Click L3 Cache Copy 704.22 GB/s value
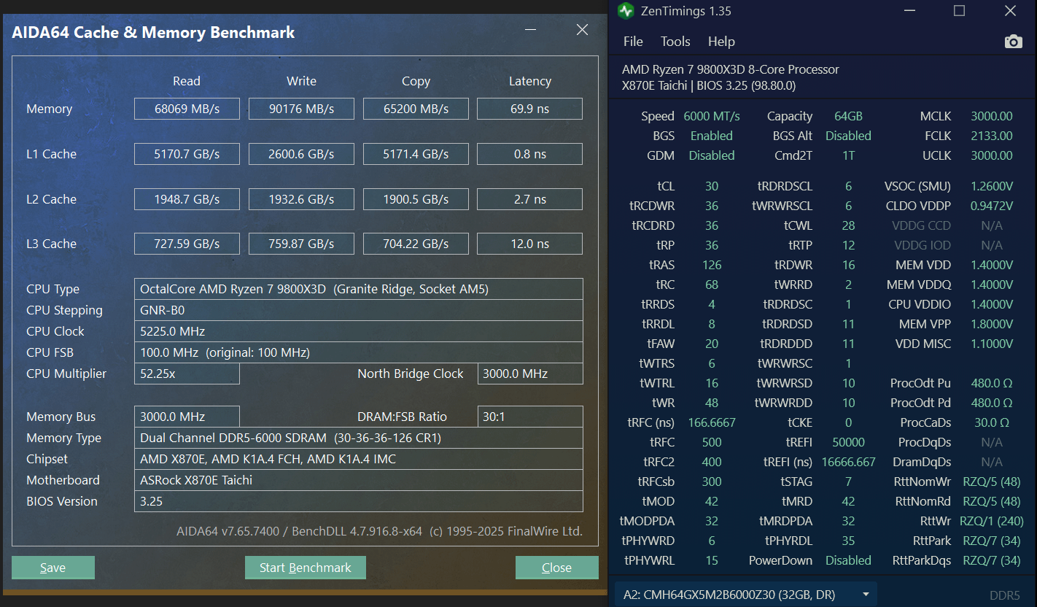 point(416,244)
